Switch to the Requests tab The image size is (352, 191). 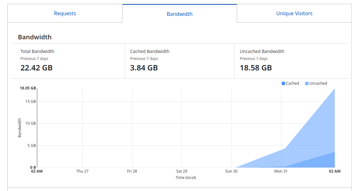click(65, 13)
